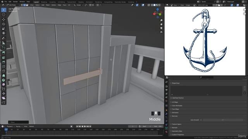This screenshot has height=139, width=248.
Task: Collapse the Shape Keys panel
Action: (x=176, y=83)
